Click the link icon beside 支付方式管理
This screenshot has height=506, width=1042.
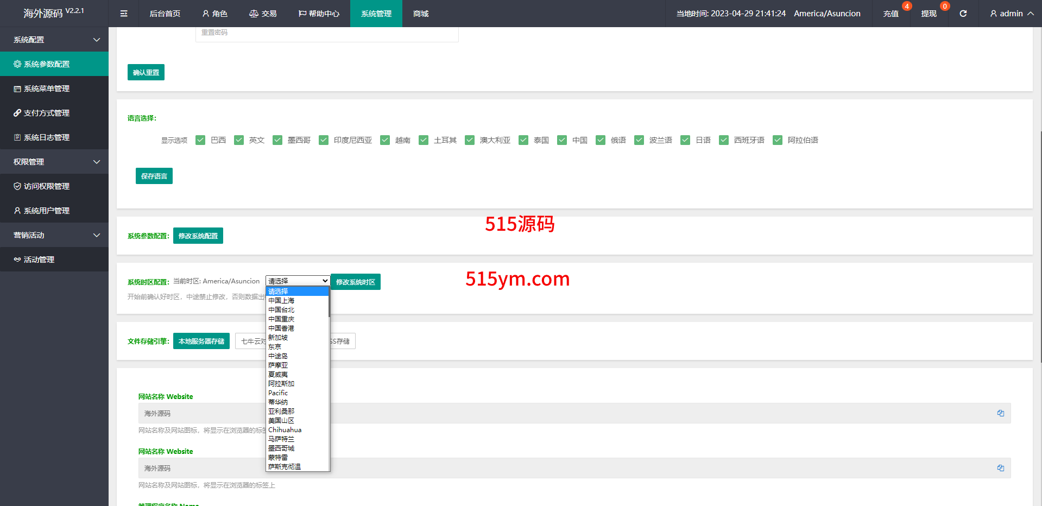pyautogui.click(x=17, y=113)
